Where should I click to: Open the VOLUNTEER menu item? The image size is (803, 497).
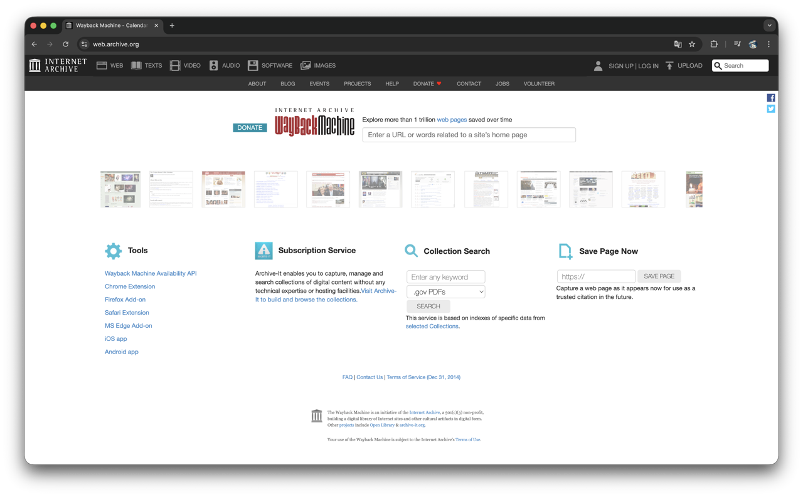(x=539, y=83)
